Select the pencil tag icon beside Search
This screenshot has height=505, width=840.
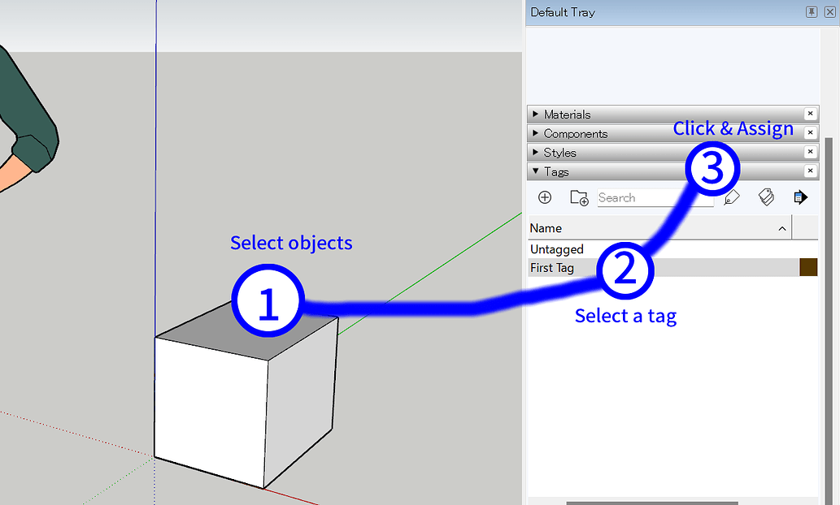coord(731,197)
